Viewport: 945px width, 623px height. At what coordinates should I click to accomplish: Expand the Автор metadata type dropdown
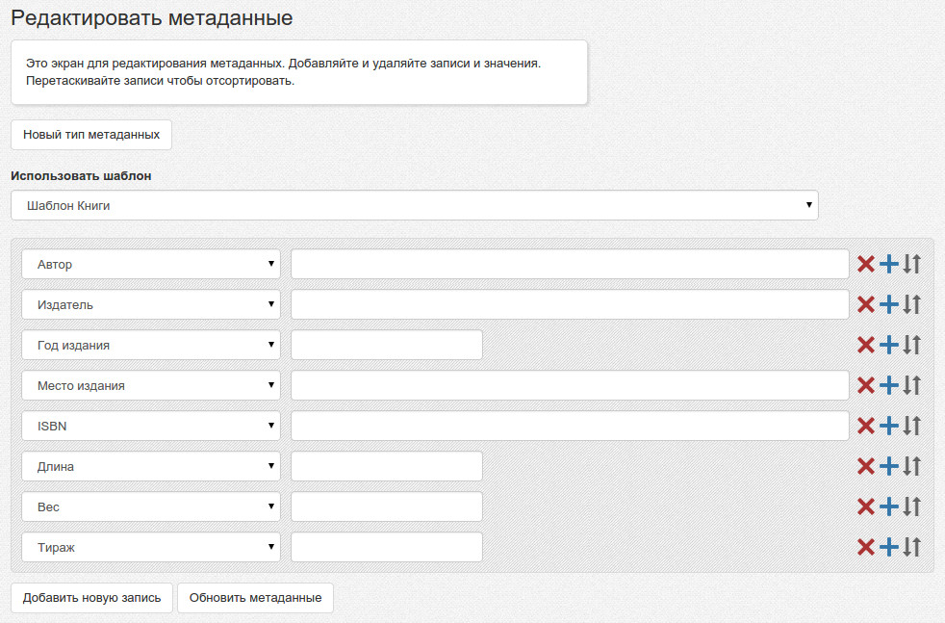151,264
